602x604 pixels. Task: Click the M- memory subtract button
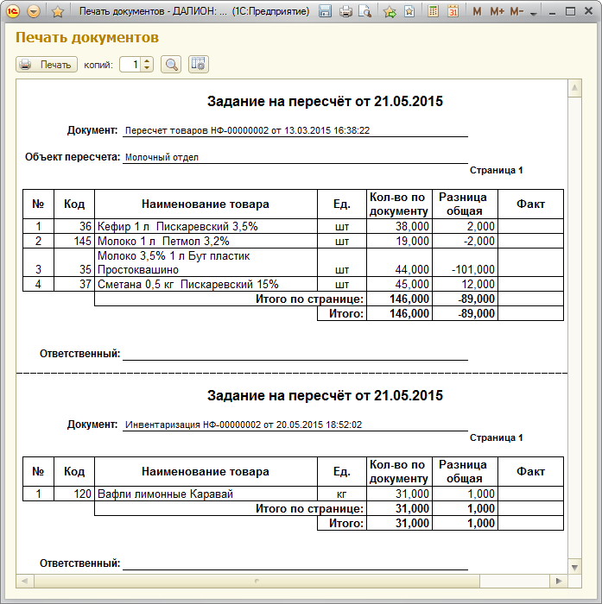click(x=516, y=12)
